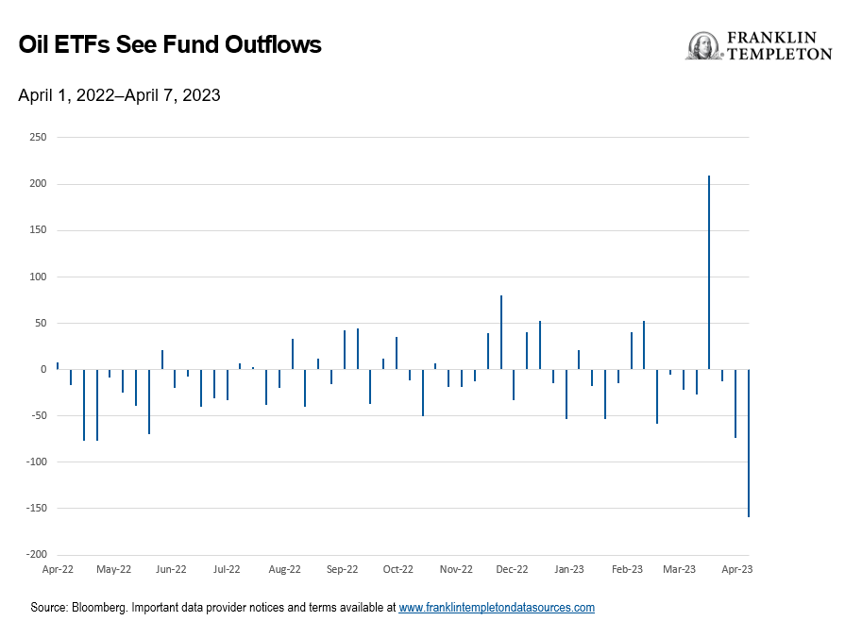Click the 100 y-axis label
The width and height of the screenshot is (845, 621).
[38, 277]
